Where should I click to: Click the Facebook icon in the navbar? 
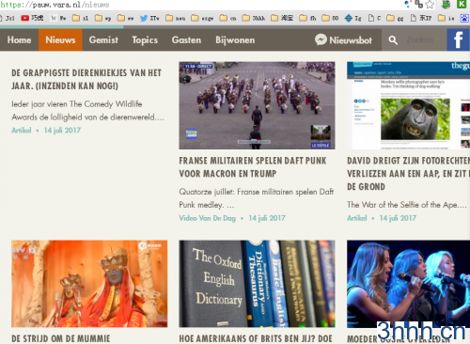click(x=458, y=39)
